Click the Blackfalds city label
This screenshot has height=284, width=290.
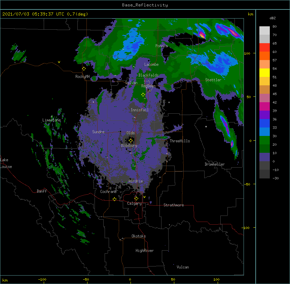148,75
